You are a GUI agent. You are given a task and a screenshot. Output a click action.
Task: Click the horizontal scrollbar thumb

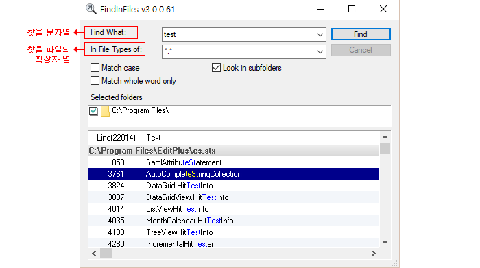[x=106, y=254]
